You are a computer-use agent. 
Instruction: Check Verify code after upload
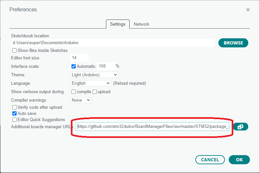click(x=15, y=107)
